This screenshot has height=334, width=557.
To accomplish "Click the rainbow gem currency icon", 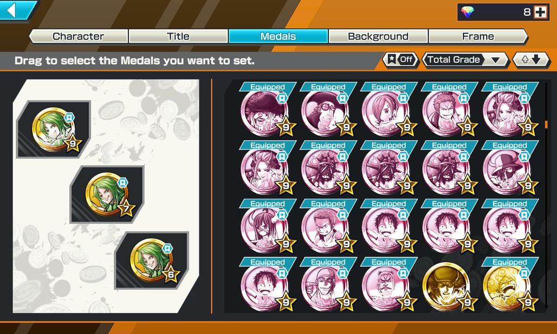I will pyautogui.click(x=468, y=12).
